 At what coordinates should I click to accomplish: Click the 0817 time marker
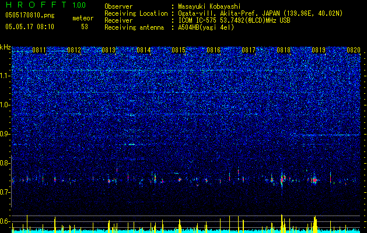click(x=249, y=50)
